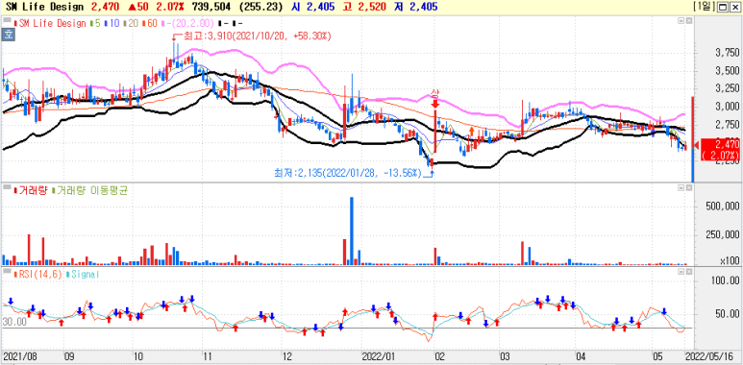Remove the price chart panel with its X icon
This screenshot has width=743, height=365.
[689, 21]
